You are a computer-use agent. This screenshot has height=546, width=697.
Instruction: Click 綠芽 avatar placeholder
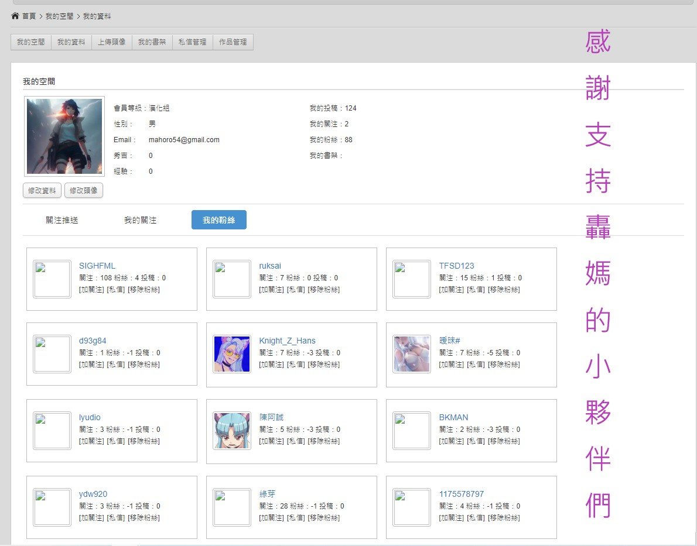click(x=232, y=507)
